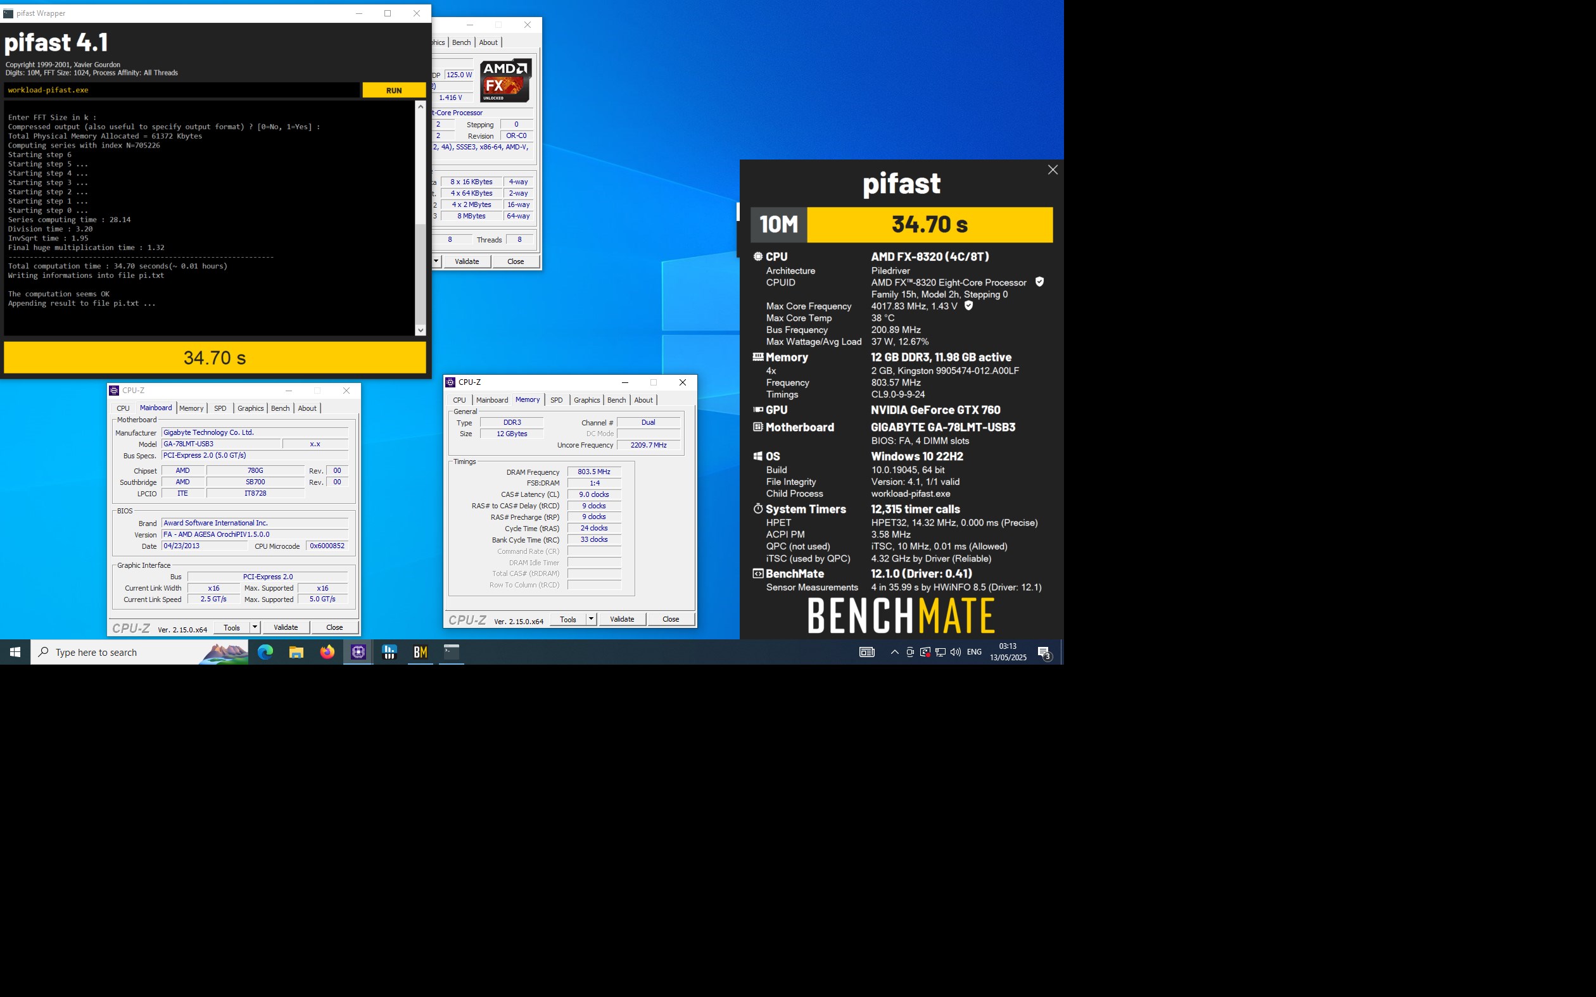
Task: Click the volume speaker tray icon
Action: tap(956, 652)
